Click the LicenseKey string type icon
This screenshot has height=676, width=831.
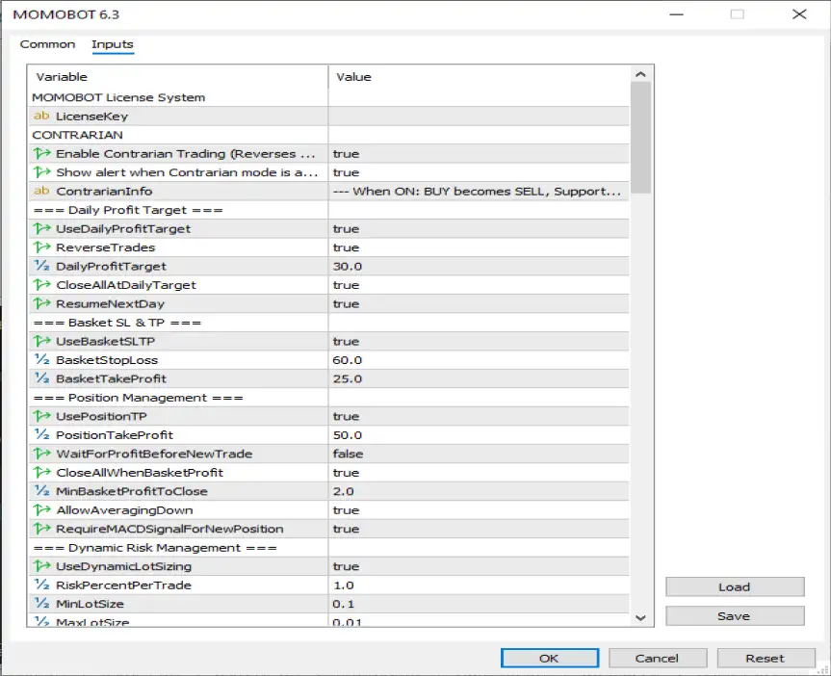click(x=41, y=117)
